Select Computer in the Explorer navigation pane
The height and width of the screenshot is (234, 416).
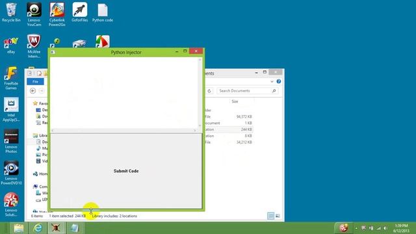coord(40,187)
